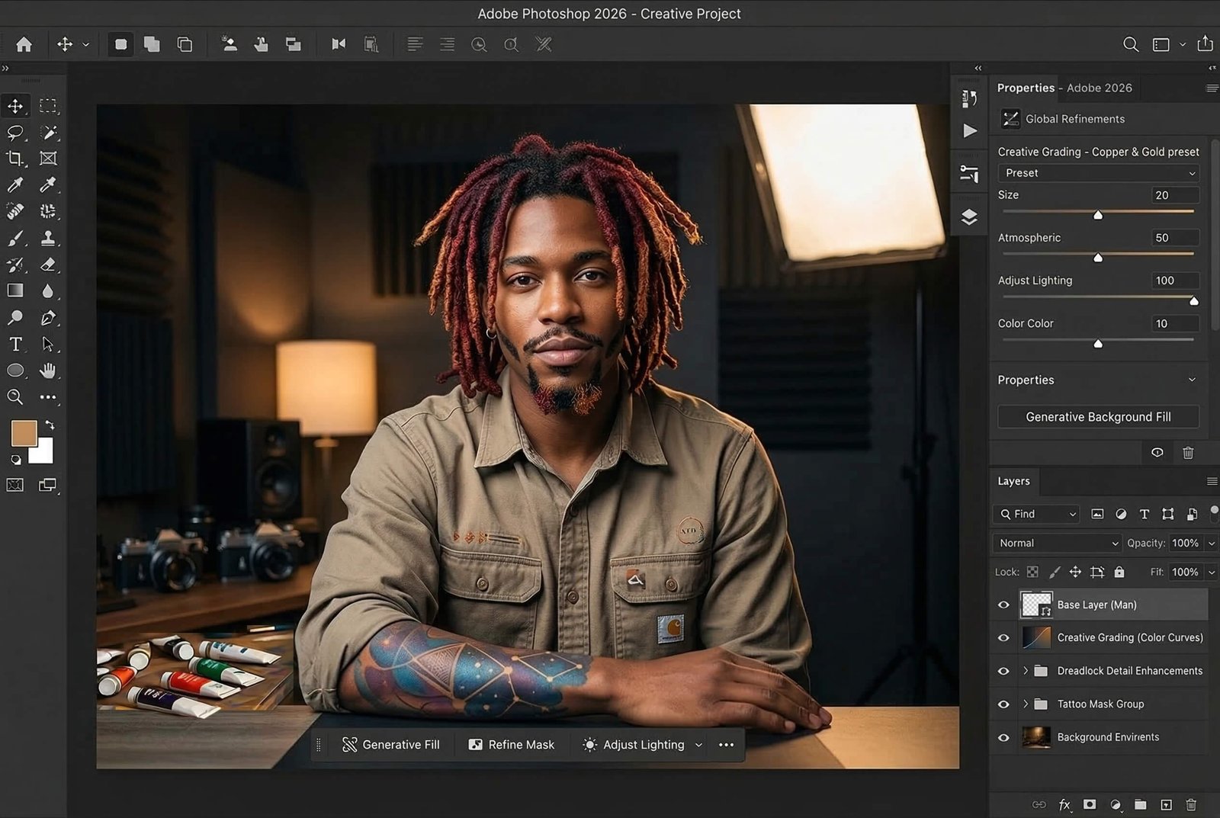
Task: Toggle visibility of Background Envirents layer
Action: click(x=1003, y=737)
